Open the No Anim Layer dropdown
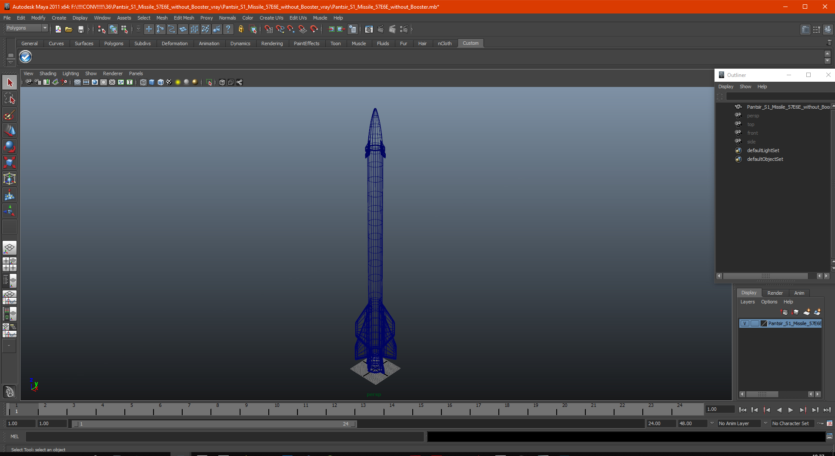The width and height of the screenshot is (835, 456). tap(739, 423)
